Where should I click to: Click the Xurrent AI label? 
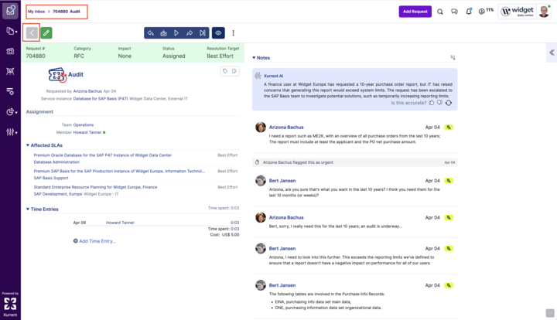pyautogui.click(x=274, y=76)
